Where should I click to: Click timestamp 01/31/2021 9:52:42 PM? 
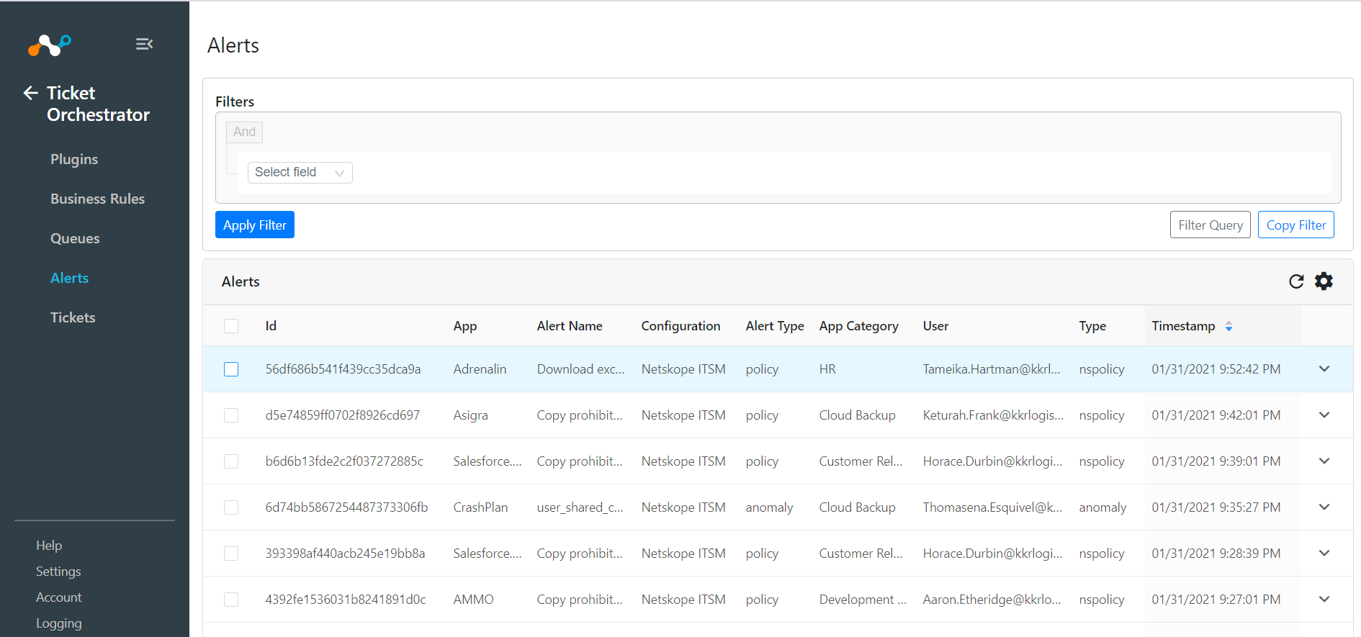pyautogui.click(x=1216, y=369)
